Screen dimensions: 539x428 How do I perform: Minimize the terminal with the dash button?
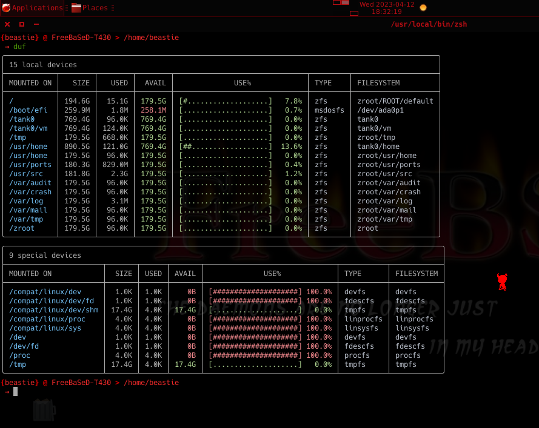click(36, 24)
